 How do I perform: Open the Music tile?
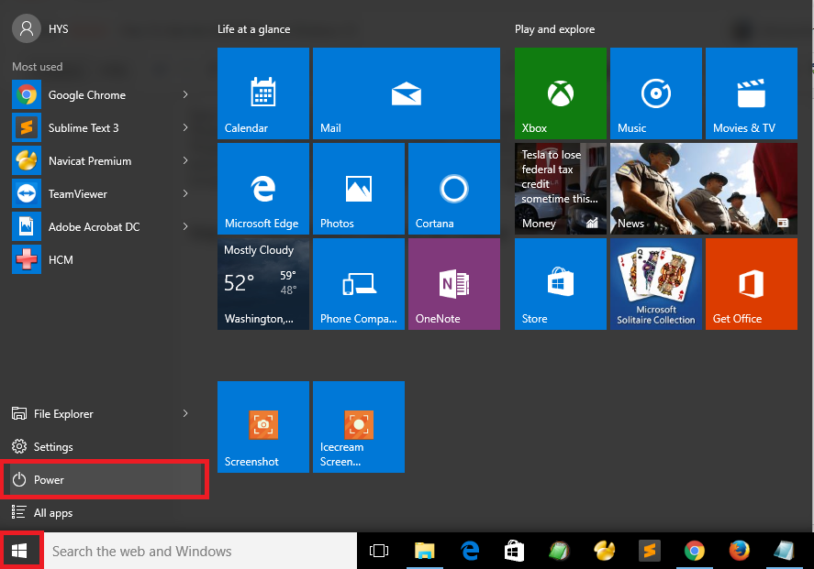pyautogui.click(x=656, y=93)
